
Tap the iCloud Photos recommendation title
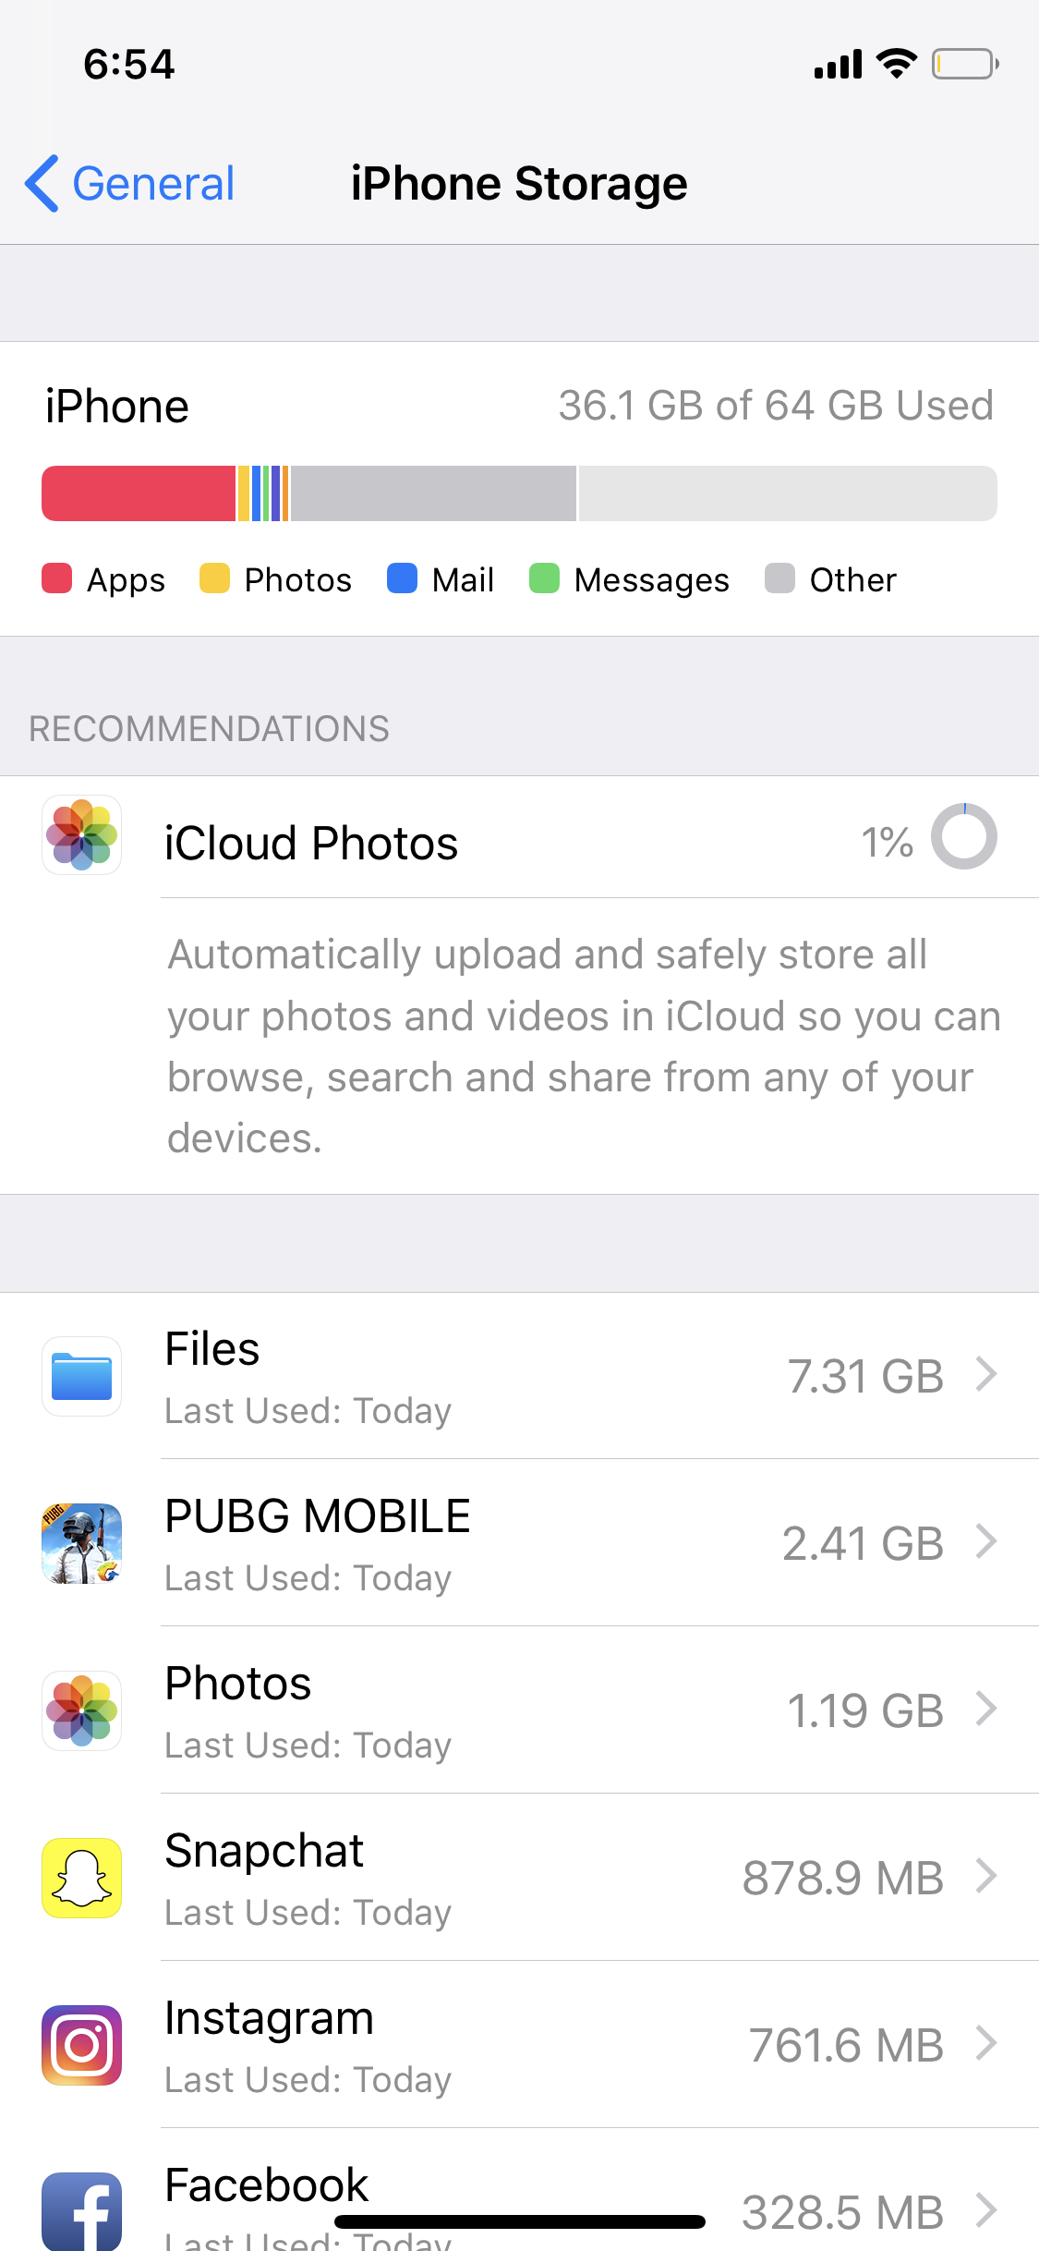coord(311,843)
